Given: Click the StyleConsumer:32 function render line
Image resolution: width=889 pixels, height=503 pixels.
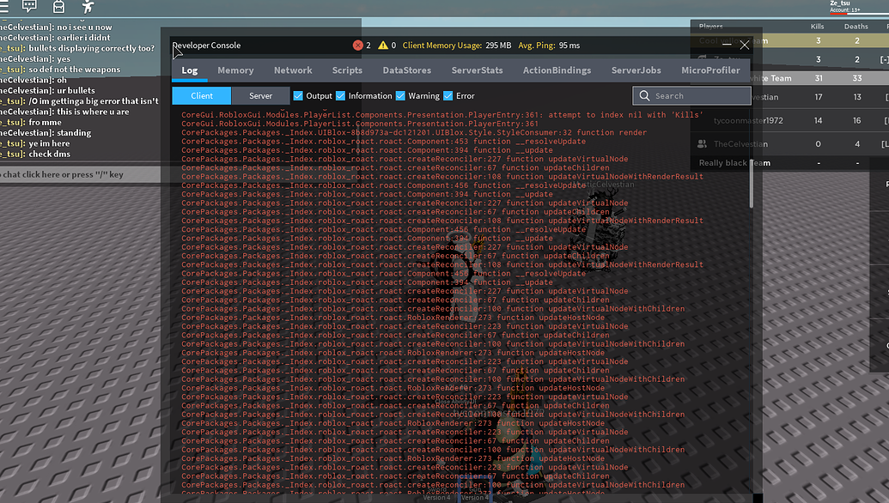Looking at the screenshot, I should [414, 132].
